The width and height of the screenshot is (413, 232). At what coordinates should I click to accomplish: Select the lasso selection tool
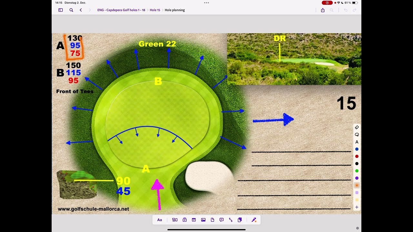click(357, 135)
